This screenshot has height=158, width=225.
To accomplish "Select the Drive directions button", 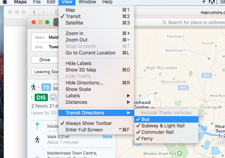I will pos(45,60).
